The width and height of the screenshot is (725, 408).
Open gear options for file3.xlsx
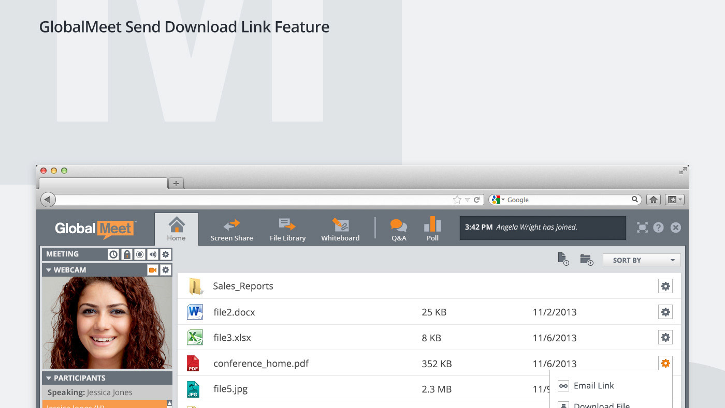pyautogui.click(x=665, y=338)
